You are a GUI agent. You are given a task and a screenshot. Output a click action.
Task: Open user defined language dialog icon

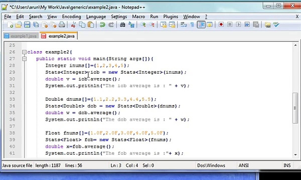[x=209, y=25]
